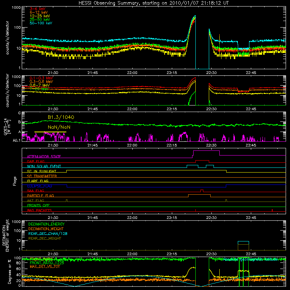The height and width of the screenshot is (290, 290).
Task: Click the GOES-14 axis label
Action: point(7,127)
